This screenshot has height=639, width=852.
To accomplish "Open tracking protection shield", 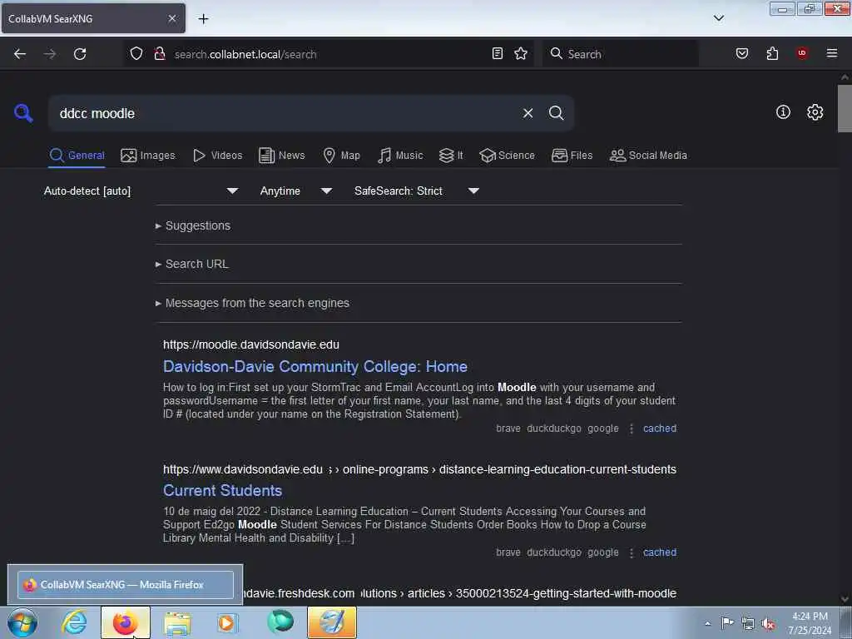I will [136, 54].
